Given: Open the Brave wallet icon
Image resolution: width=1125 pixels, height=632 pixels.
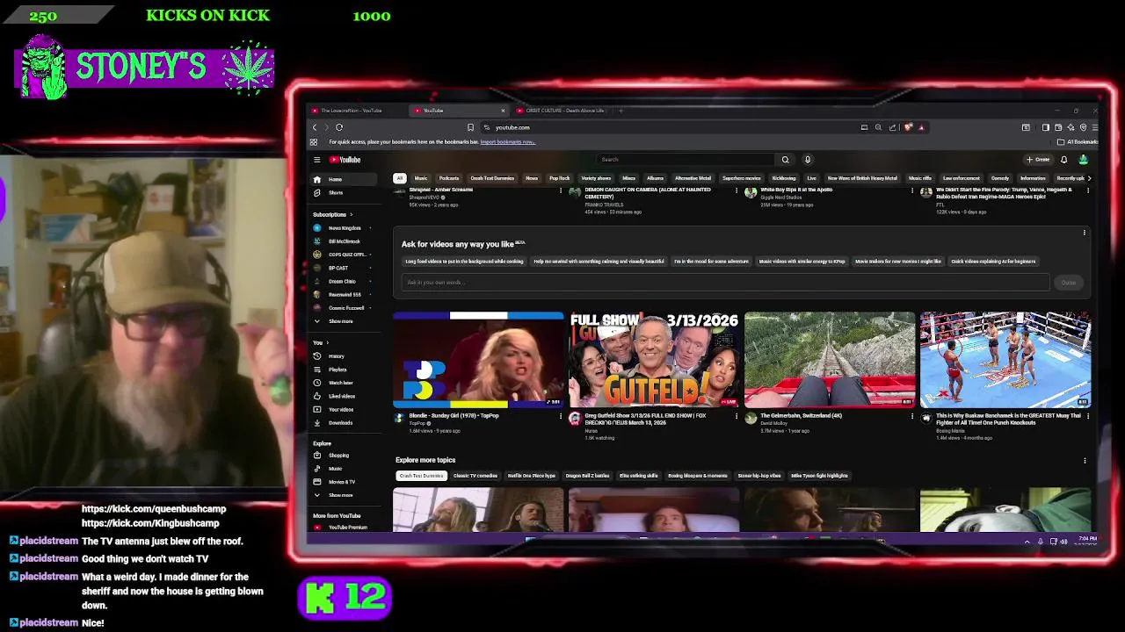Looking at the screenshot, I should (x=1058, y=127).
